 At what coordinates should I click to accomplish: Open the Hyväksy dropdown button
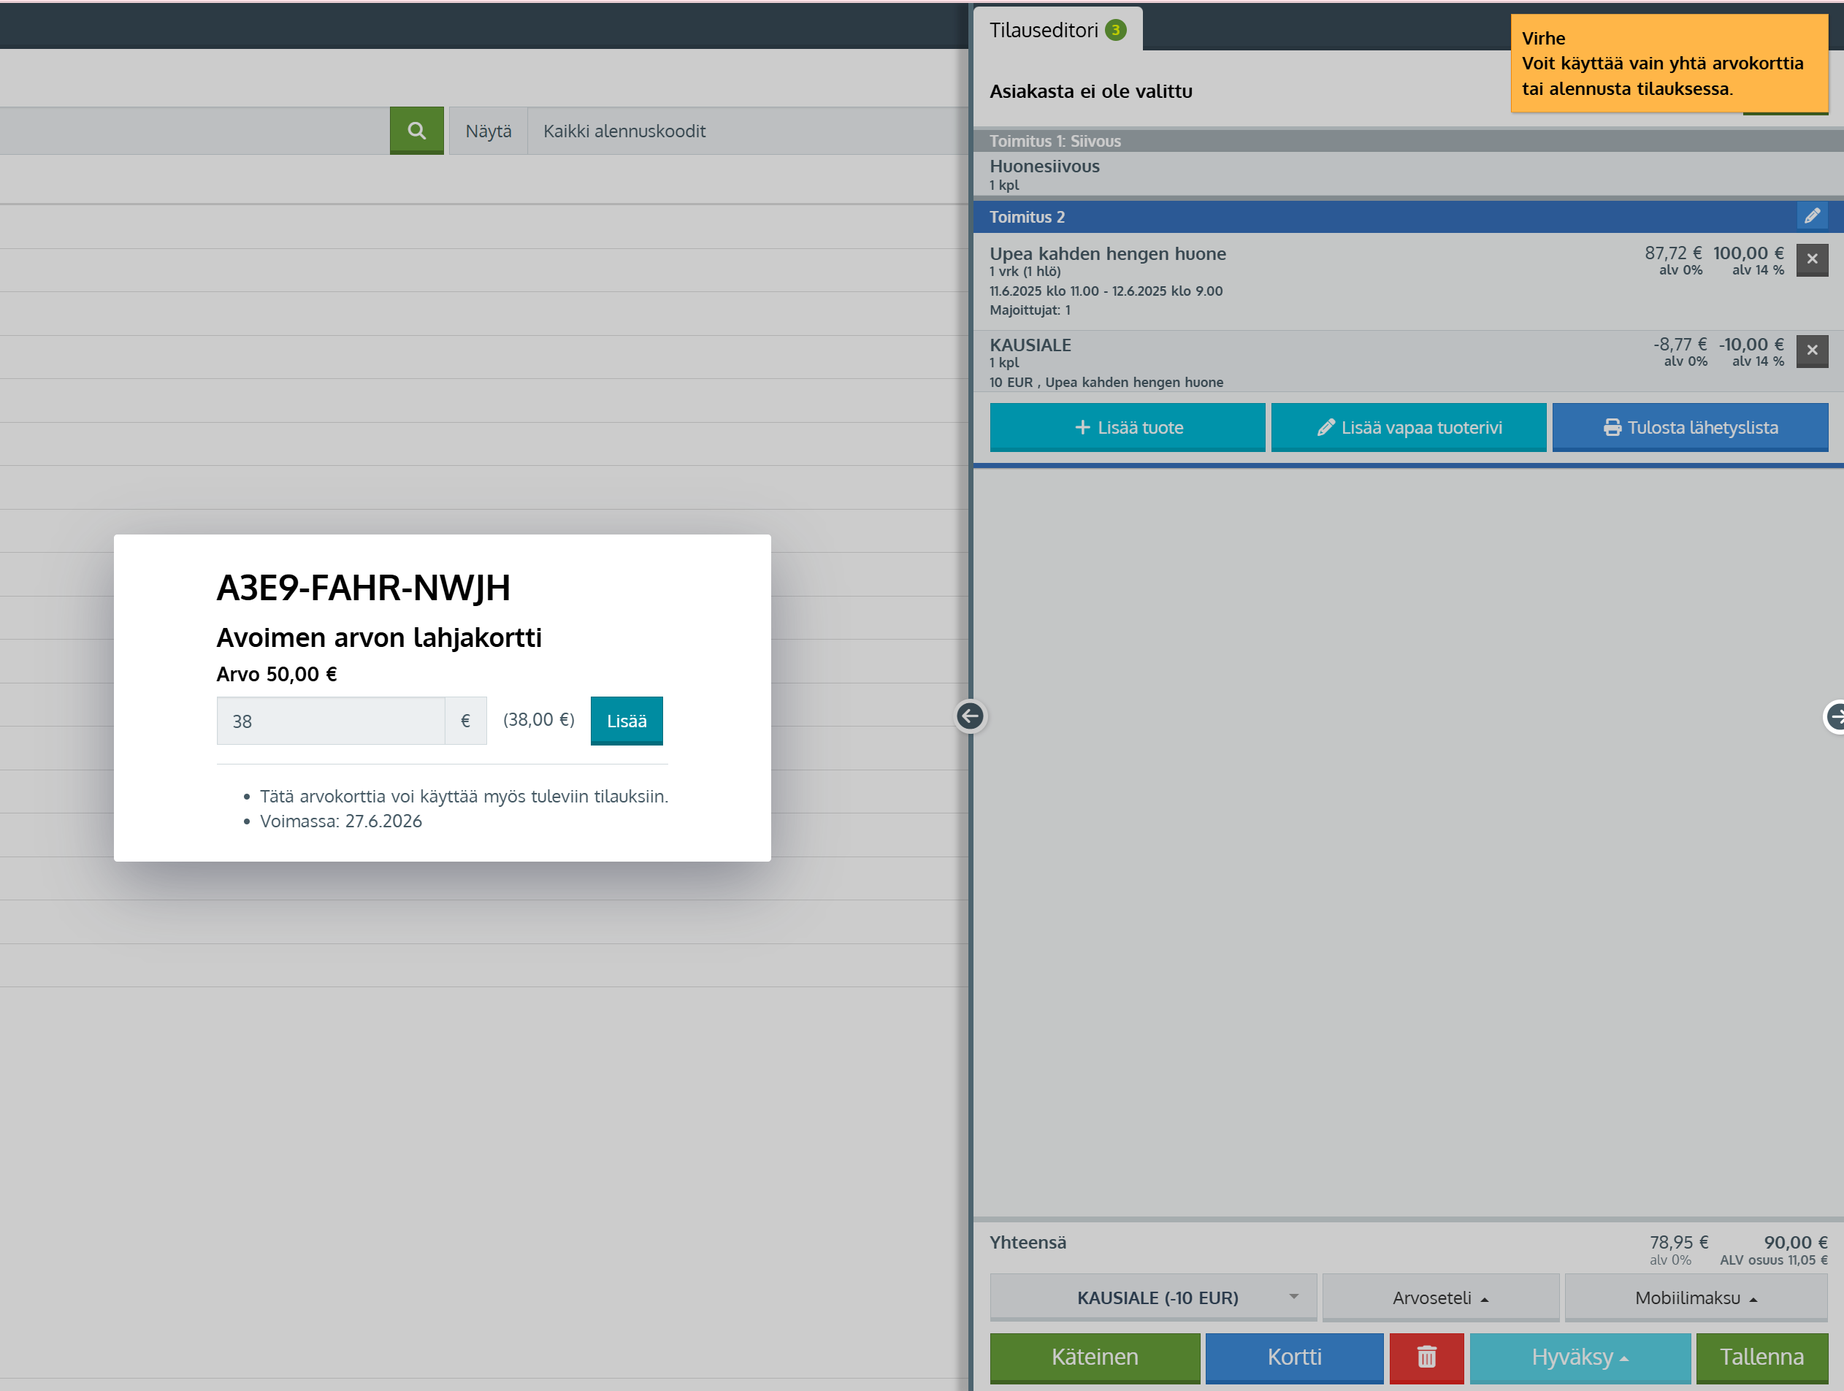[x=1579, y=1357]
